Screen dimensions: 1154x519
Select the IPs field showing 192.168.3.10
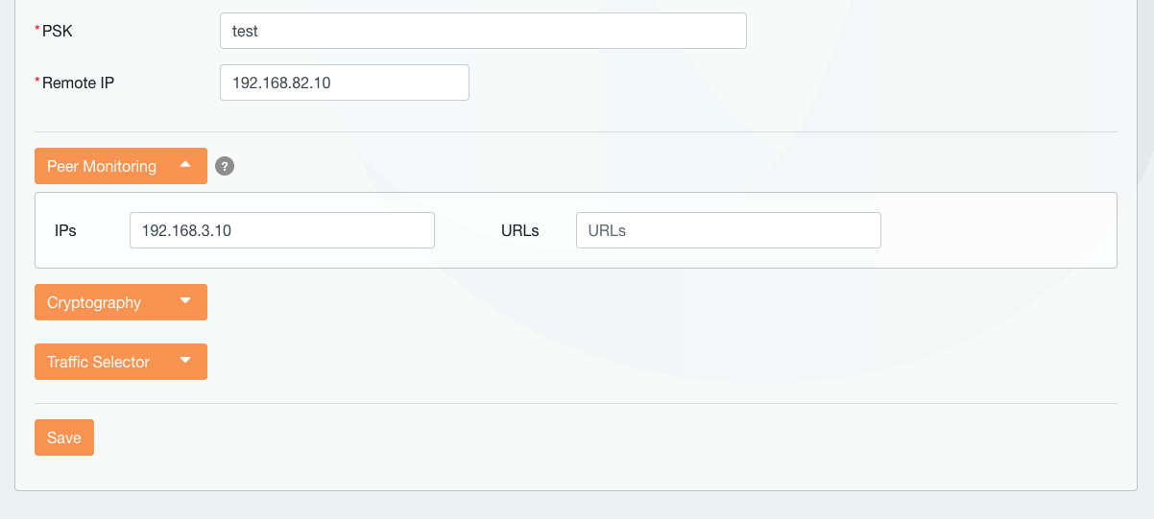pyautogui.click(x=281, y=230)
